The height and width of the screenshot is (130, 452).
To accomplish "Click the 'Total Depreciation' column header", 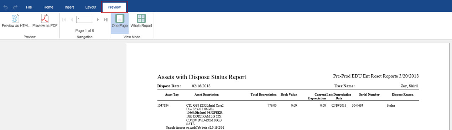I will (264, 95).
